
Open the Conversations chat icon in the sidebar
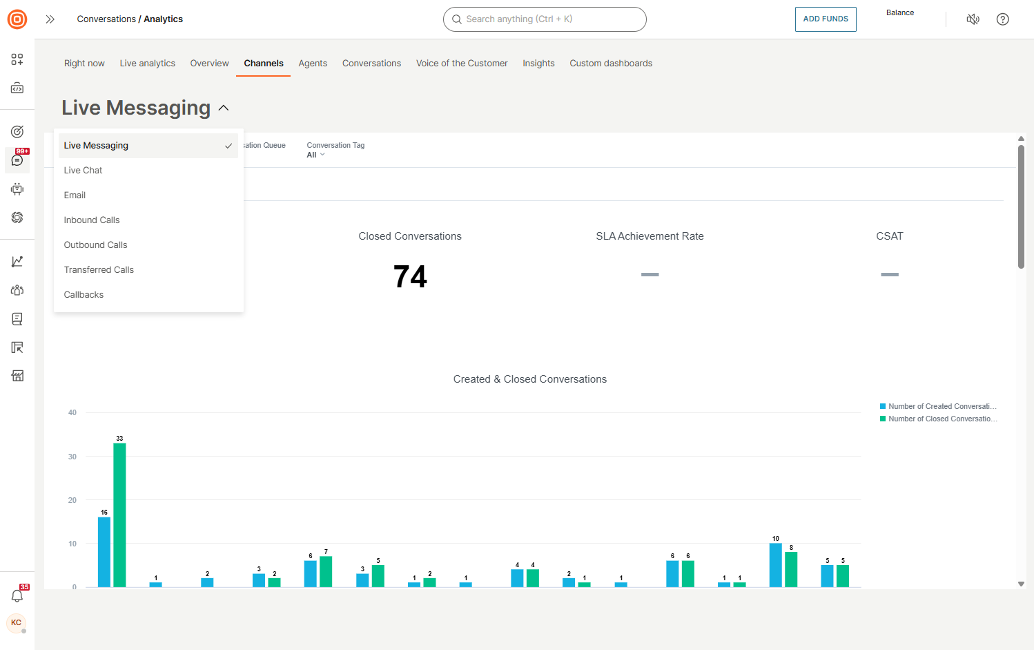pos(17,160)
